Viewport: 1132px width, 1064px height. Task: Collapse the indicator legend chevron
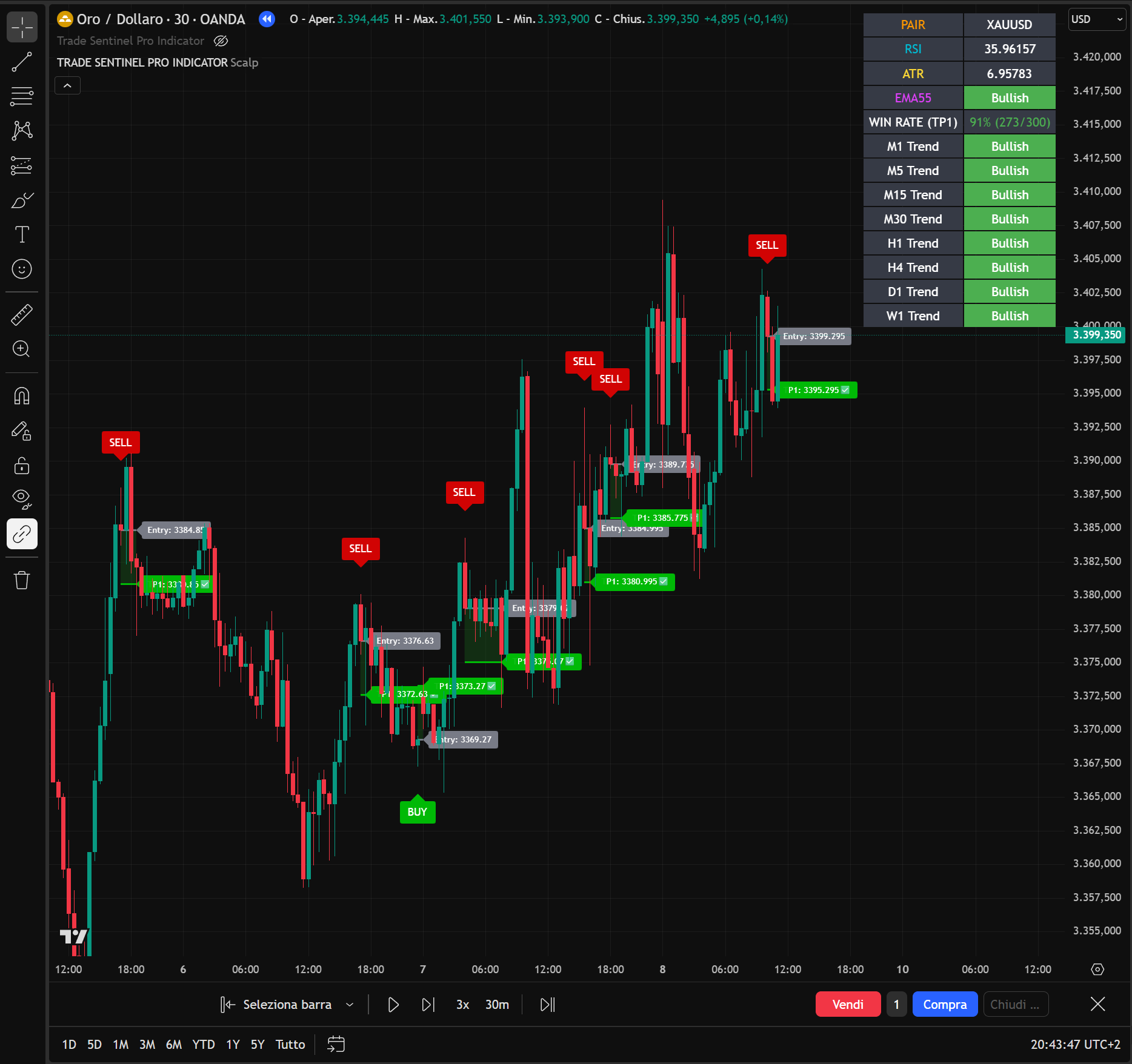pyautogui.click(x=67, y=86)
